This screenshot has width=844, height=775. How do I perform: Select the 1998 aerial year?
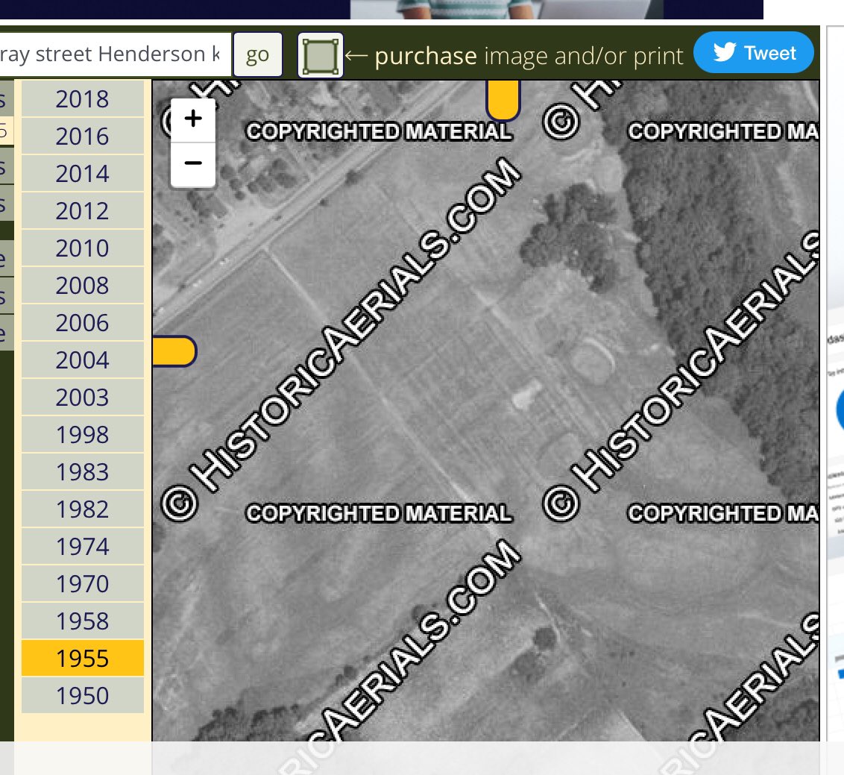[x=82, y=435]
